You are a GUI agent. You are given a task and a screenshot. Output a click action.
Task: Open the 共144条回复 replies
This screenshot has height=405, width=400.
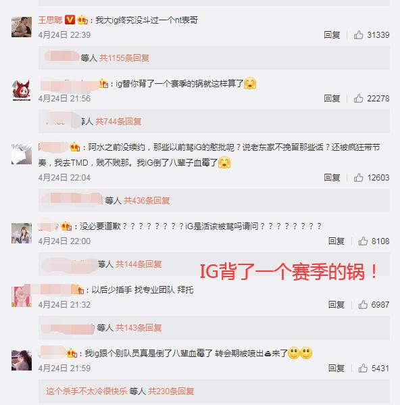(139, 264)
